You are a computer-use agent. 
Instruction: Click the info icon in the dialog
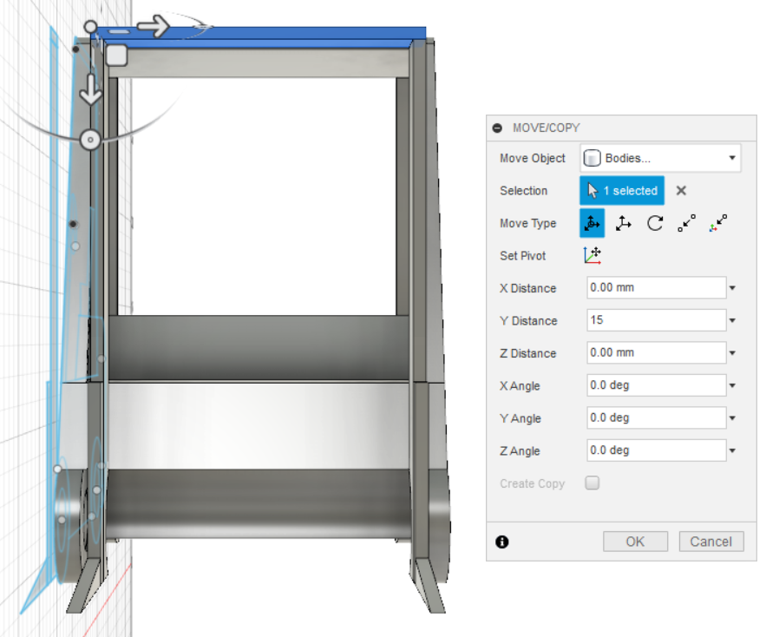pyautogui.click(x=501, y=542)
